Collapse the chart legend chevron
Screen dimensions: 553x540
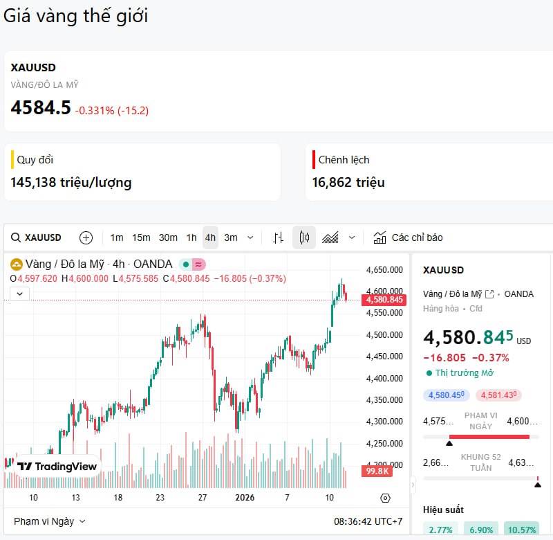click(x=19, y=294)
